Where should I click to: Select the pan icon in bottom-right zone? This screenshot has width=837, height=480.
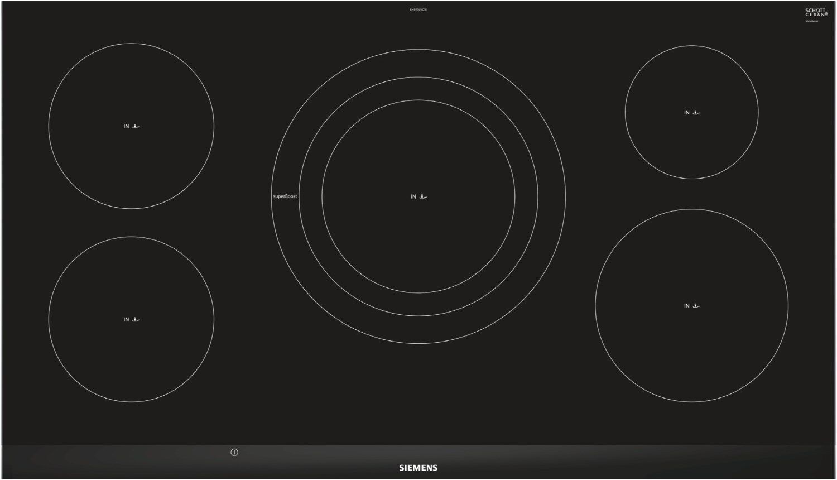tap(696, 306)
